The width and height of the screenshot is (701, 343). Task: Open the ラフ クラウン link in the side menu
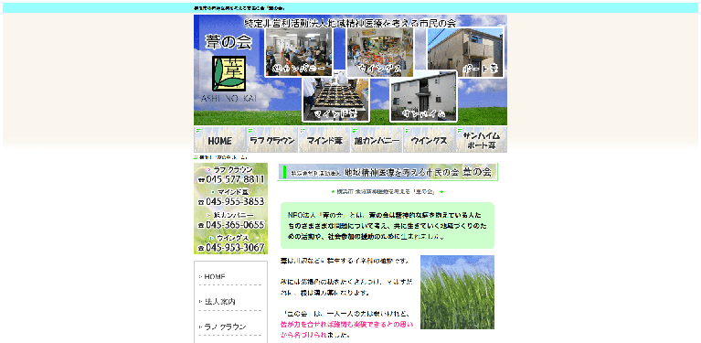(225, 327)
